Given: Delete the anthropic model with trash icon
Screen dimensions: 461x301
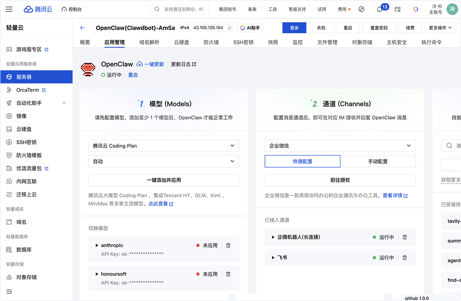Looking at the screenshot, I should click(228, 245).
